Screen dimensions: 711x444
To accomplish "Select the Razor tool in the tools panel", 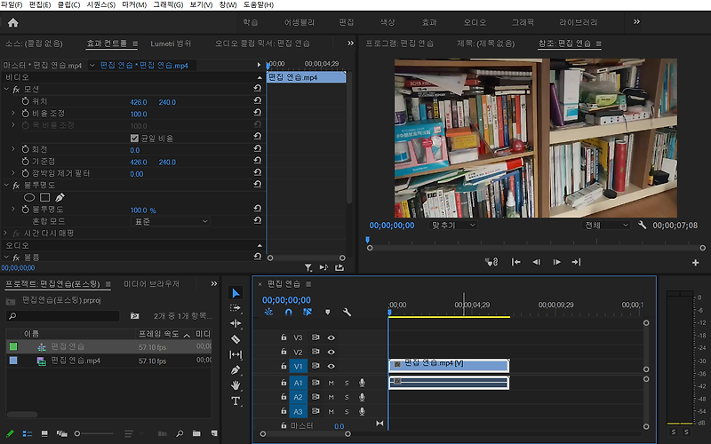I will tap(236, 339).
